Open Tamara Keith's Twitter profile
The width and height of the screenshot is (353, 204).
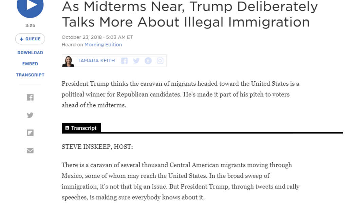136,60
